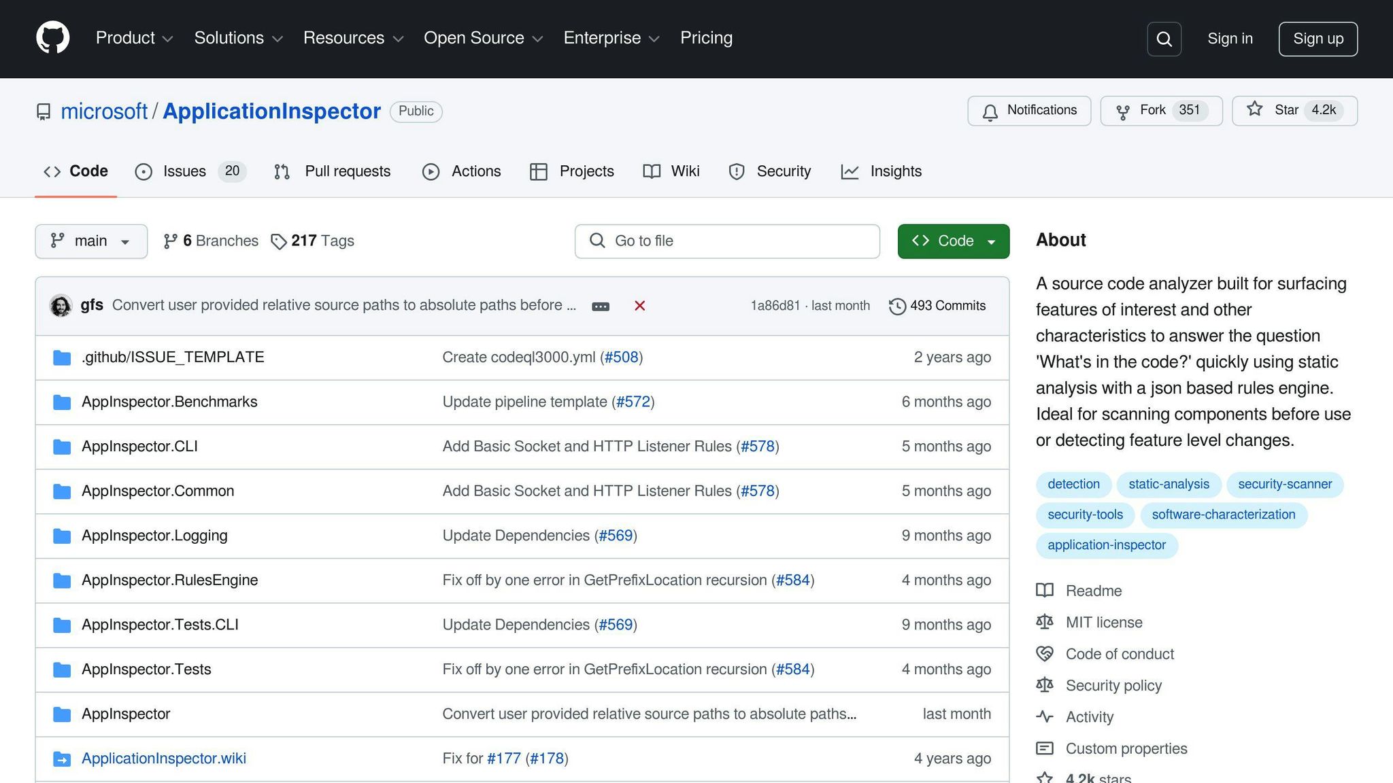Click the red X failing check indicator
This screenshot has width=1393, height=783.
click(639, 306)
